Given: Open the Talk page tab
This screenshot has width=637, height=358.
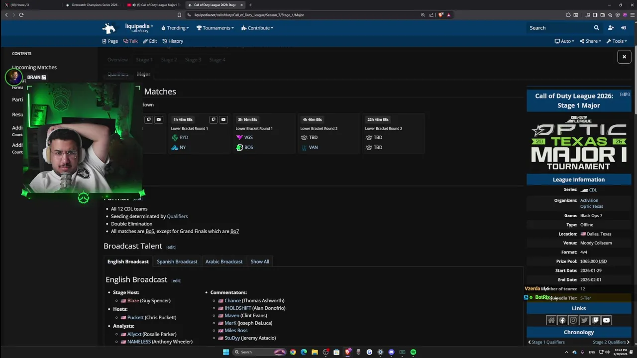Looking at the screenshot, I should click(x=130, y=41).
